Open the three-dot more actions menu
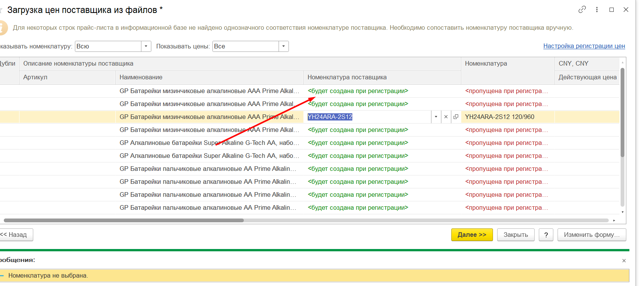Viewport: 642px width, 286px height. [597, 10]
